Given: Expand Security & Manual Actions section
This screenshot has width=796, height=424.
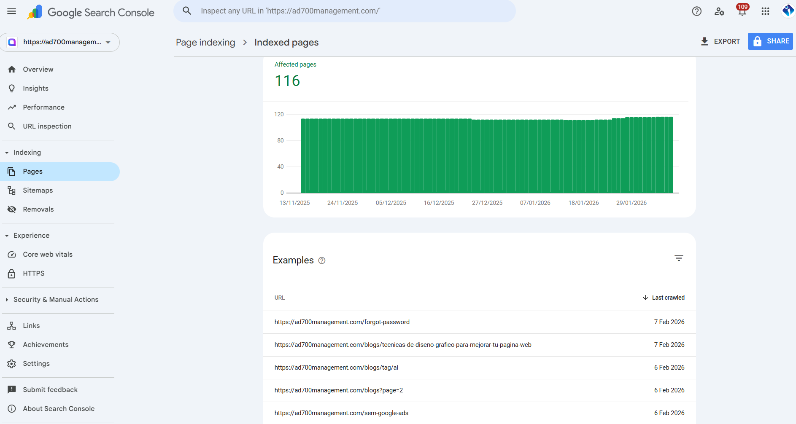Looking at the screenshot, I should click(7, 300).
